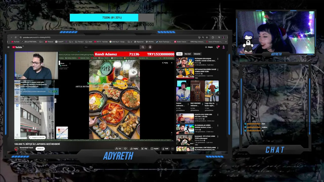324x182 pixels.
Task: Dislike the video with thumbs down
Action: [125, 149]
